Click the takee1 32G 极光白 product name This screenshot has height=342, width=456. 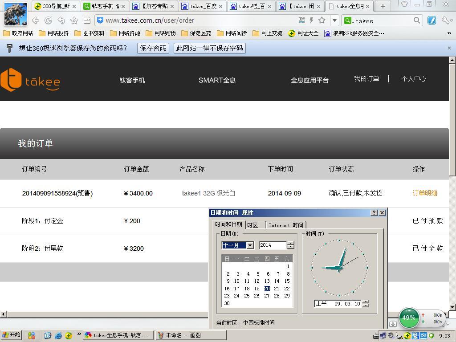pos(208,193)
